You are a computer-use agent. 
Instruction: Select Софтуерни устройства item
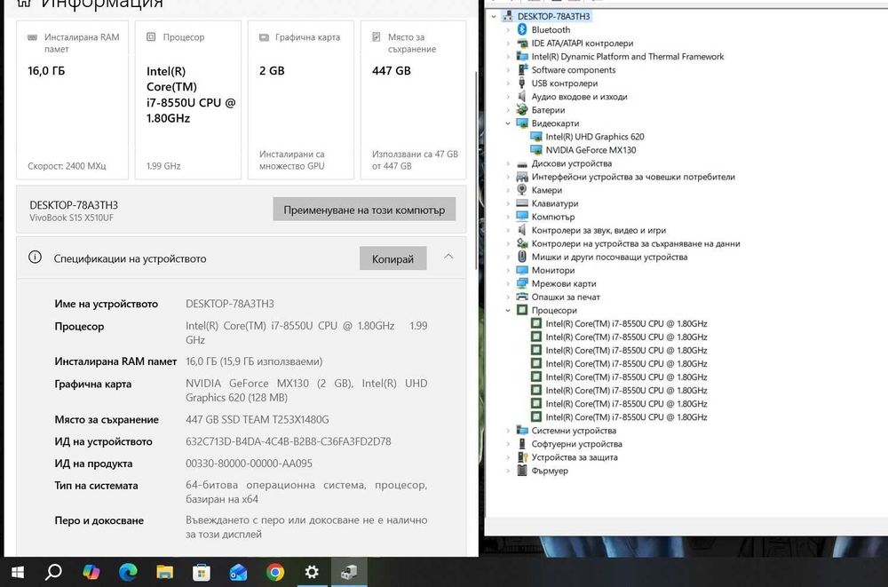(576, 444)
